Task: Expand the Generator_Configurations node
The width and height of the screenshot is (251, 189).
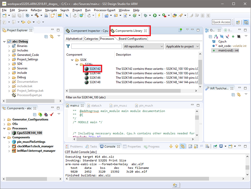Action: pos(4,119)
